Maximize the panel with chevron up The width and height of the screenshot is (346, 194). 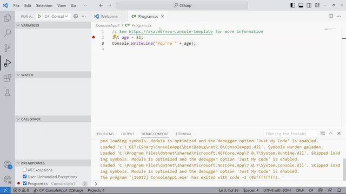(x=331, y=134)
